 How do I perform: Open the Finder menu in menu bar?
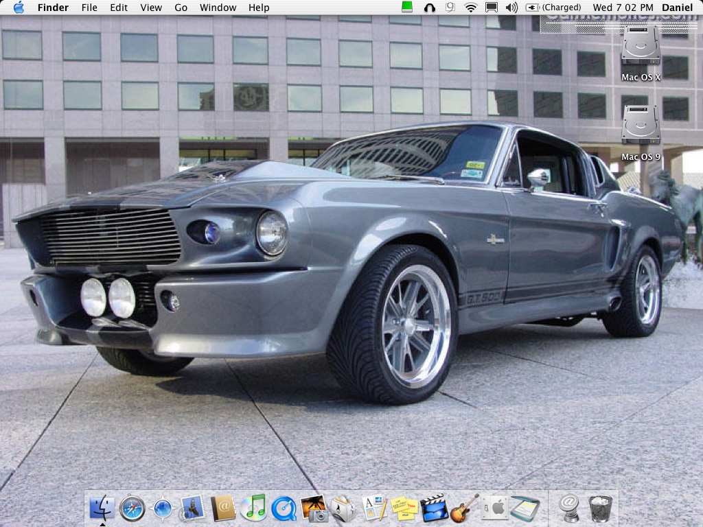click(53, 8)
